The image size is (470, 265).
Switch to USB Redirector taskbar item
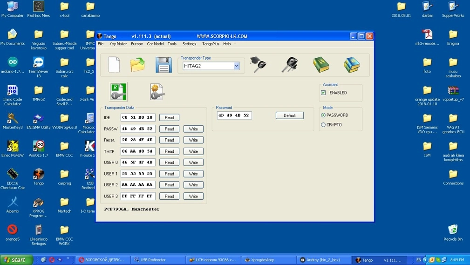[158, 260]
